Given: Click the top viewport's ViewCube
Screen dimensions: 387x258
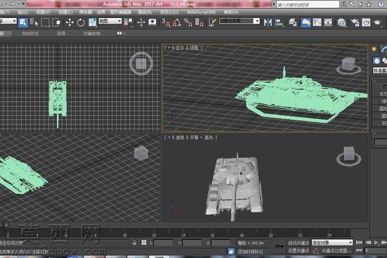Looking at the screenshot, I should click(141, 63).
